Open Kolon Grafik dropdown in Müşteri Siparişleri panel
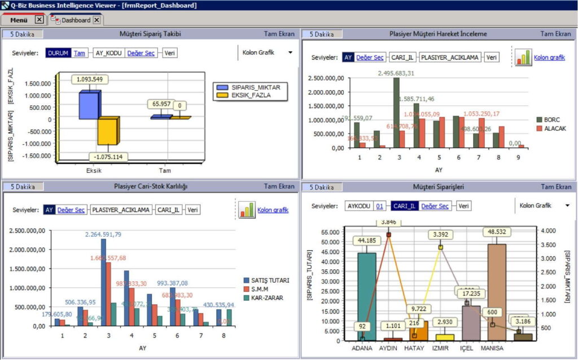578x360 pixels. tap(567, 206)
